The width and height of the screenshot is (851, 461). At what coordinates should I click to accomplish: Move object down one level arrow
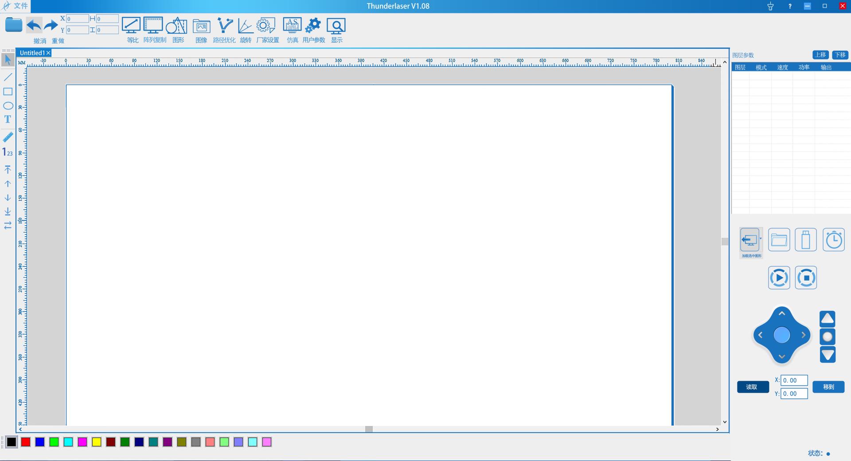[8, 198]
